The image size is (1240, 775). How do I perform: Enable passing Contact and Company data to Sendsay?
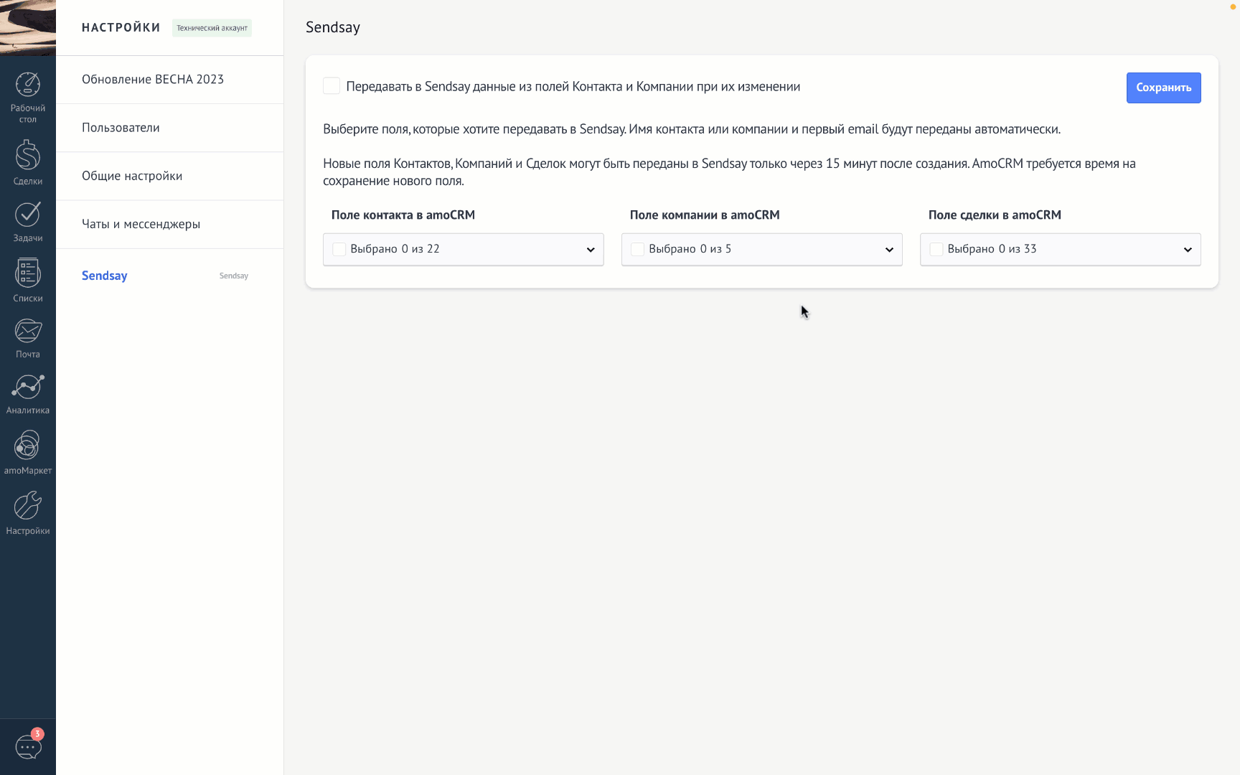click(x=332, y=86)
